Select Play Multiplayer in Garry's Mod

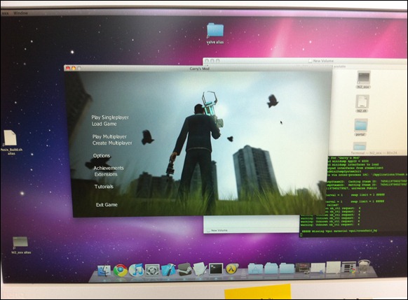[109, 136]
